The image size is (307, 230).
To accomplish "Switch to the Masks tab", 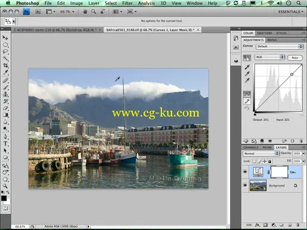I will (x=272, y=40).
